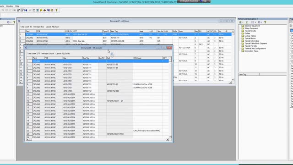The height and width of the screenshot is (165, 293).
Task: Click the All_Buses document window title bar
Action: point(126,21)
